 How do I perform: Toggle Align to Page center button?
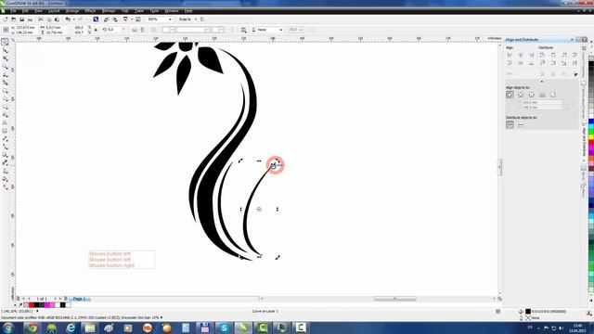(x=532, y=95)
